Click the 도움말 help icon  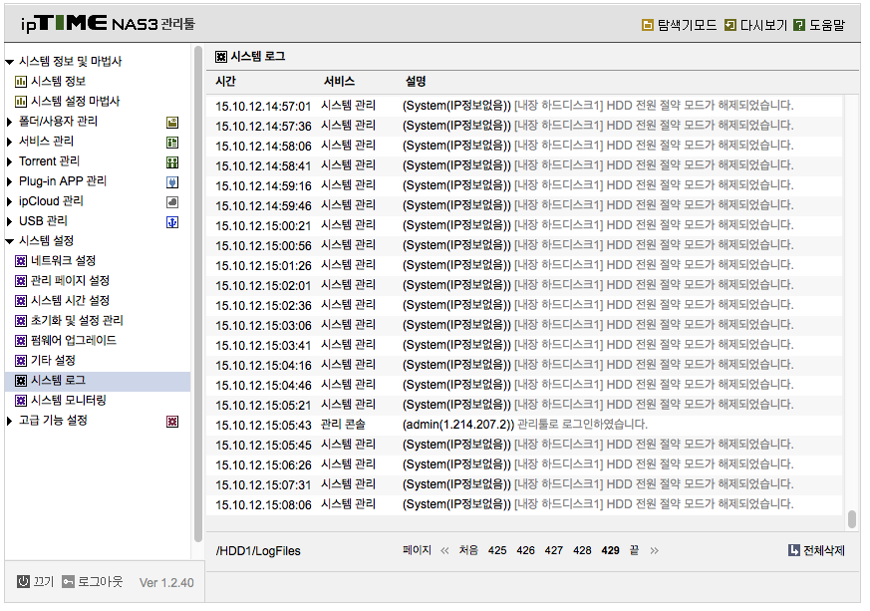799,25
